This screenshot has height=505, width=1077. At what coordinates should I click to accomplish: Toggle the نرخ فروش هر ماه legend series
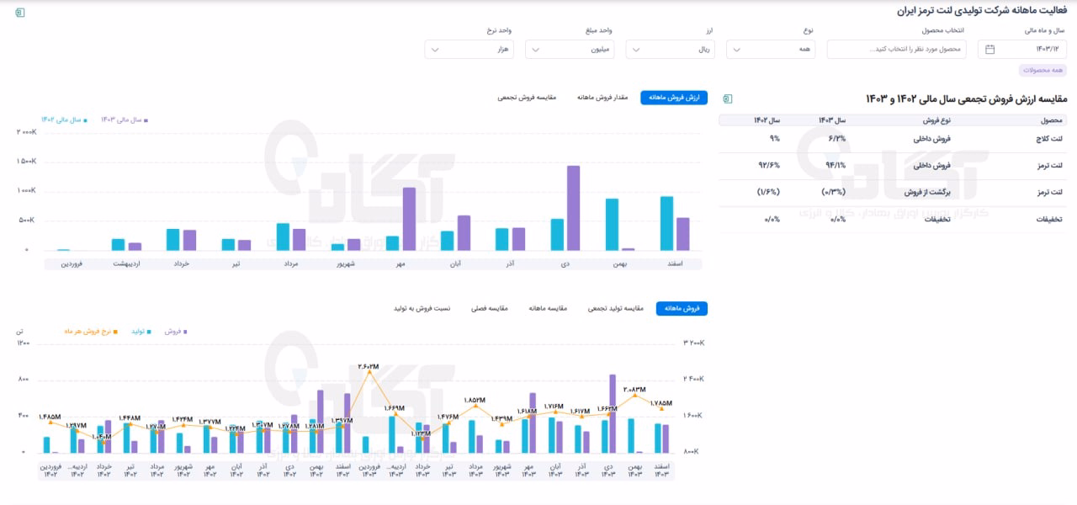coord(91,332)
